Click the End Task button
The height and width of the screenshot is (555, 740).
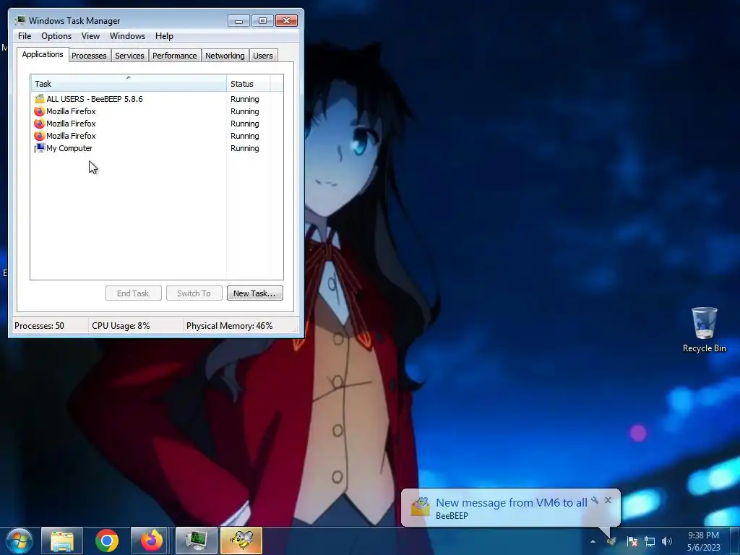pos(133,293)
